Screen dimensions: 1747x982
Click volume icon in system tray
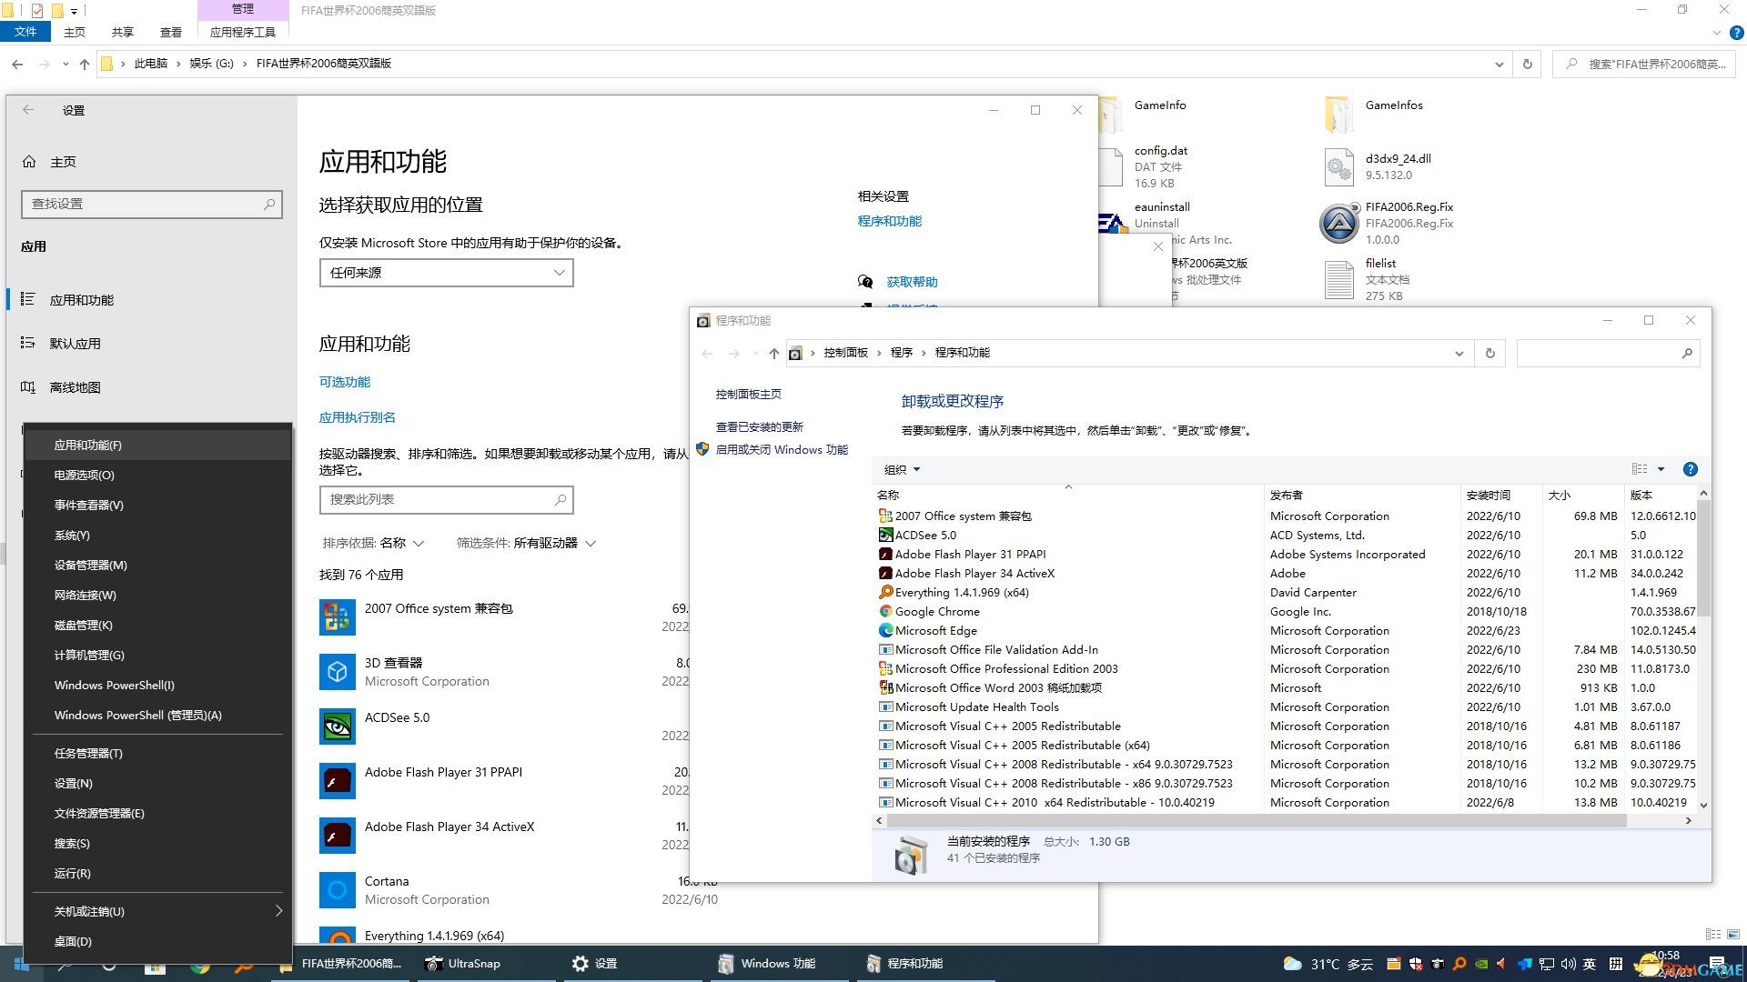pyautogui.click(x=1568, y=964)
